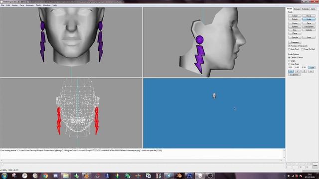Image resolution: width=319 pixels, height=179 pixels.
Task: Toggle Redraw All Viewports checkbox
Action: [289, 46]
